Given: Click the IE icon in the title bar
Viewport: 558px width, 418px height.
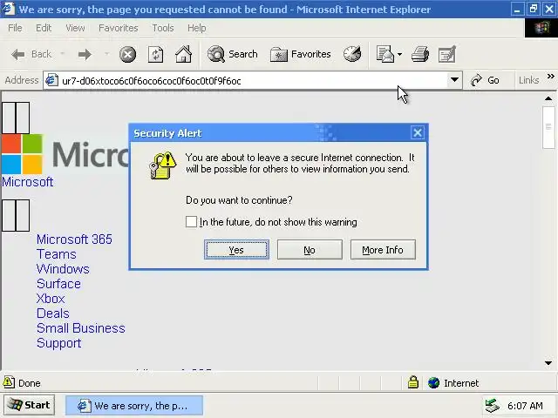Looking at the screenshot, I should click(x=9, y=9).
